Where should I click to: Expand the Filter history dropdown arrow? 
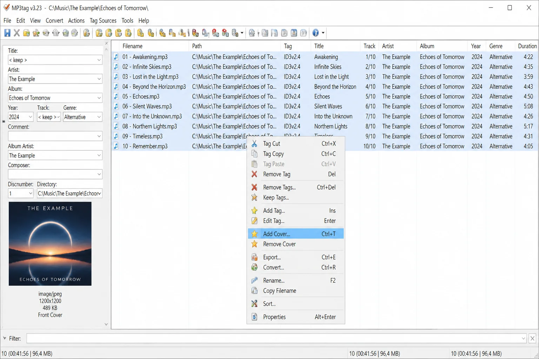pos(523,339)
